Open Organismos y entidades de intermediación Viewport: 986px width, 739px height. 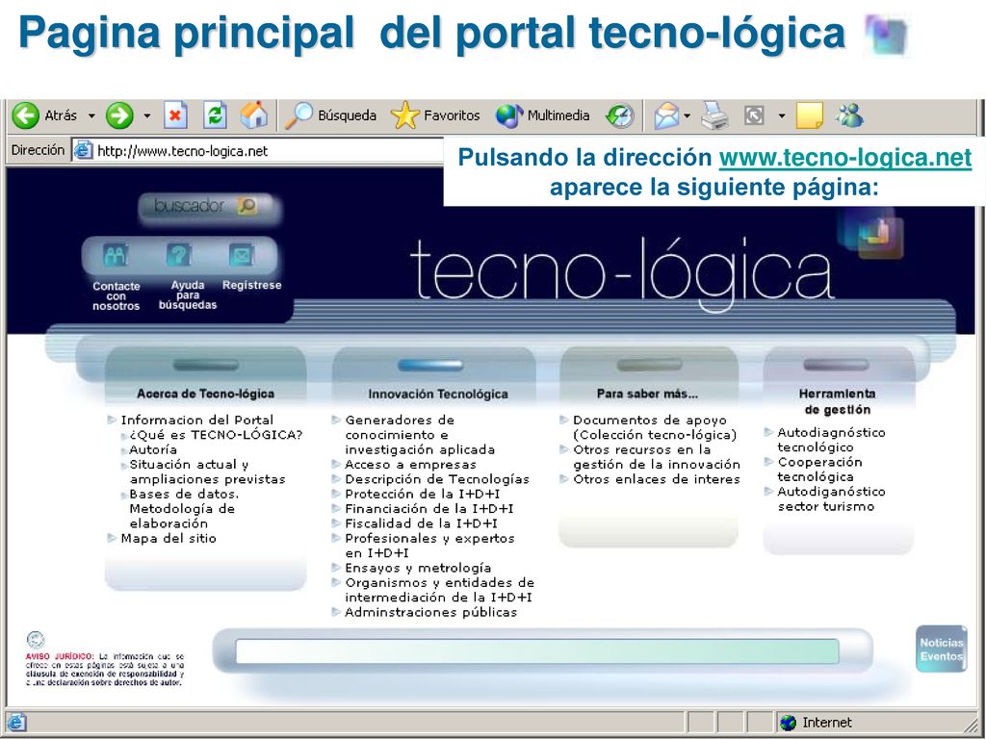[439, 590]
